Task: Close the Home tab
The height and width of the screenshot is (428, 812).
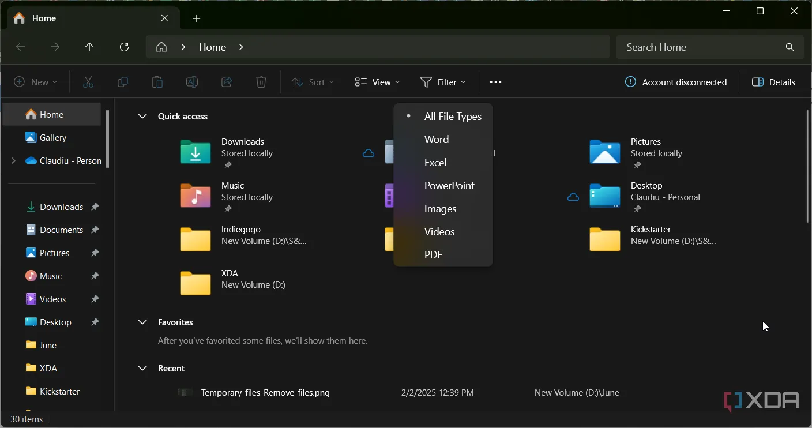Action: tap(165, 18)
